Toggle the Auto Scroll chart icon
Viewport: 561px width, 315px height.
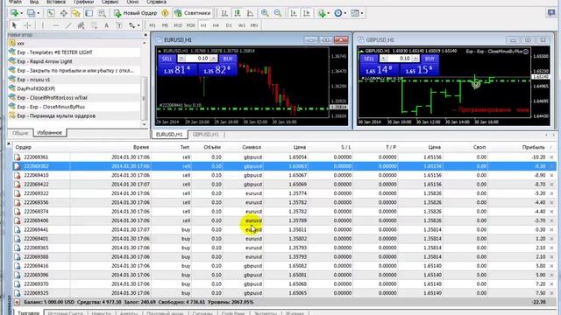pos(294,13)
